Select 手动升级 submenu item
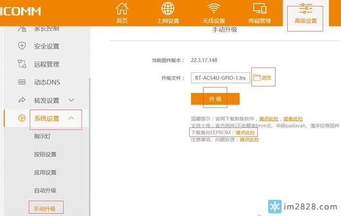The height and width of the screenshot is (216, 341). pyautogui.click(x=45, y=207)
